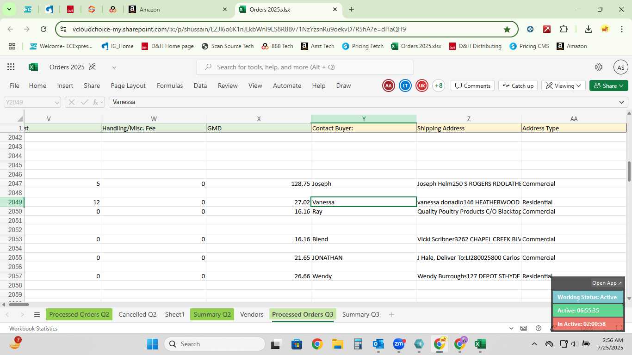Click the select-all corner of the sheet
This screenshot has height=355, width=632.
(12, 119)
